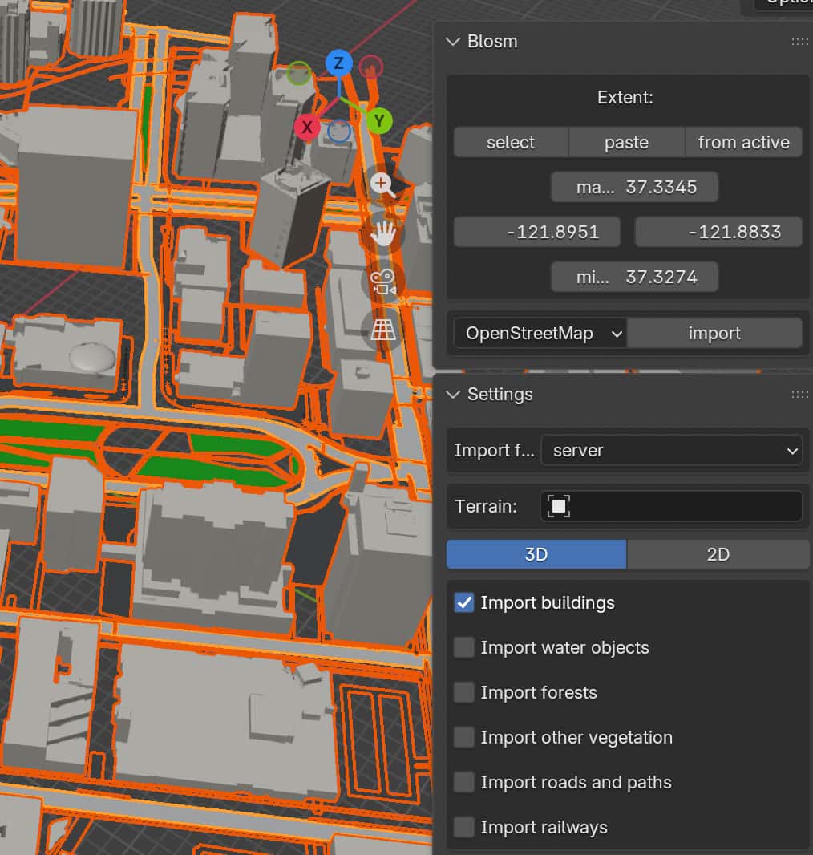Viewport: 813px width, 855px height.
Task: Enable Import water objects
Action: coord(463,647)
